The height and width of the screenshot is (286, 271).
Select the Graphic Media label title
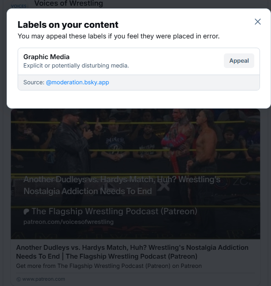click(46, 57)
